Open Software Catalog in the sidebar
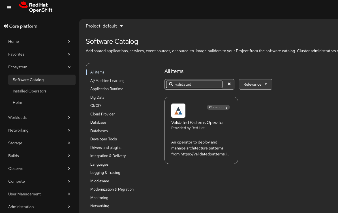The width and height of the screenshot is (338, 213). tap(42, 80)
